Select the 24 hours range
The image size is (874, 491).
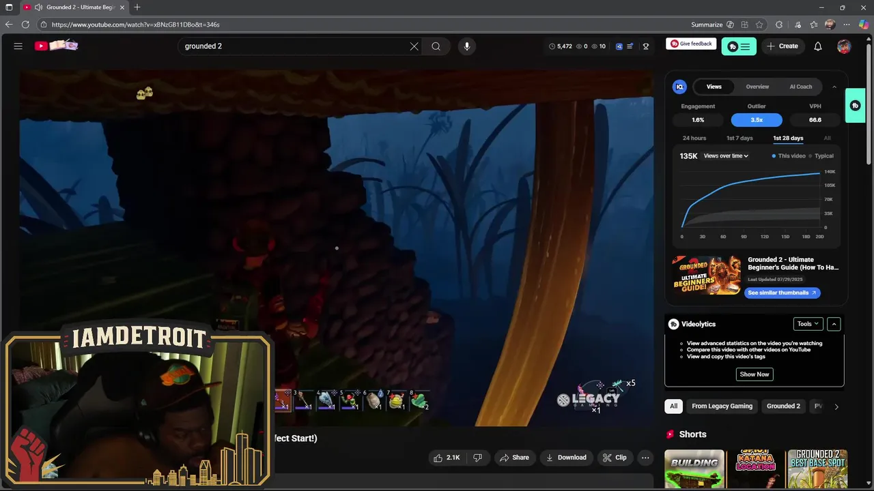click(x=694, y=138)
